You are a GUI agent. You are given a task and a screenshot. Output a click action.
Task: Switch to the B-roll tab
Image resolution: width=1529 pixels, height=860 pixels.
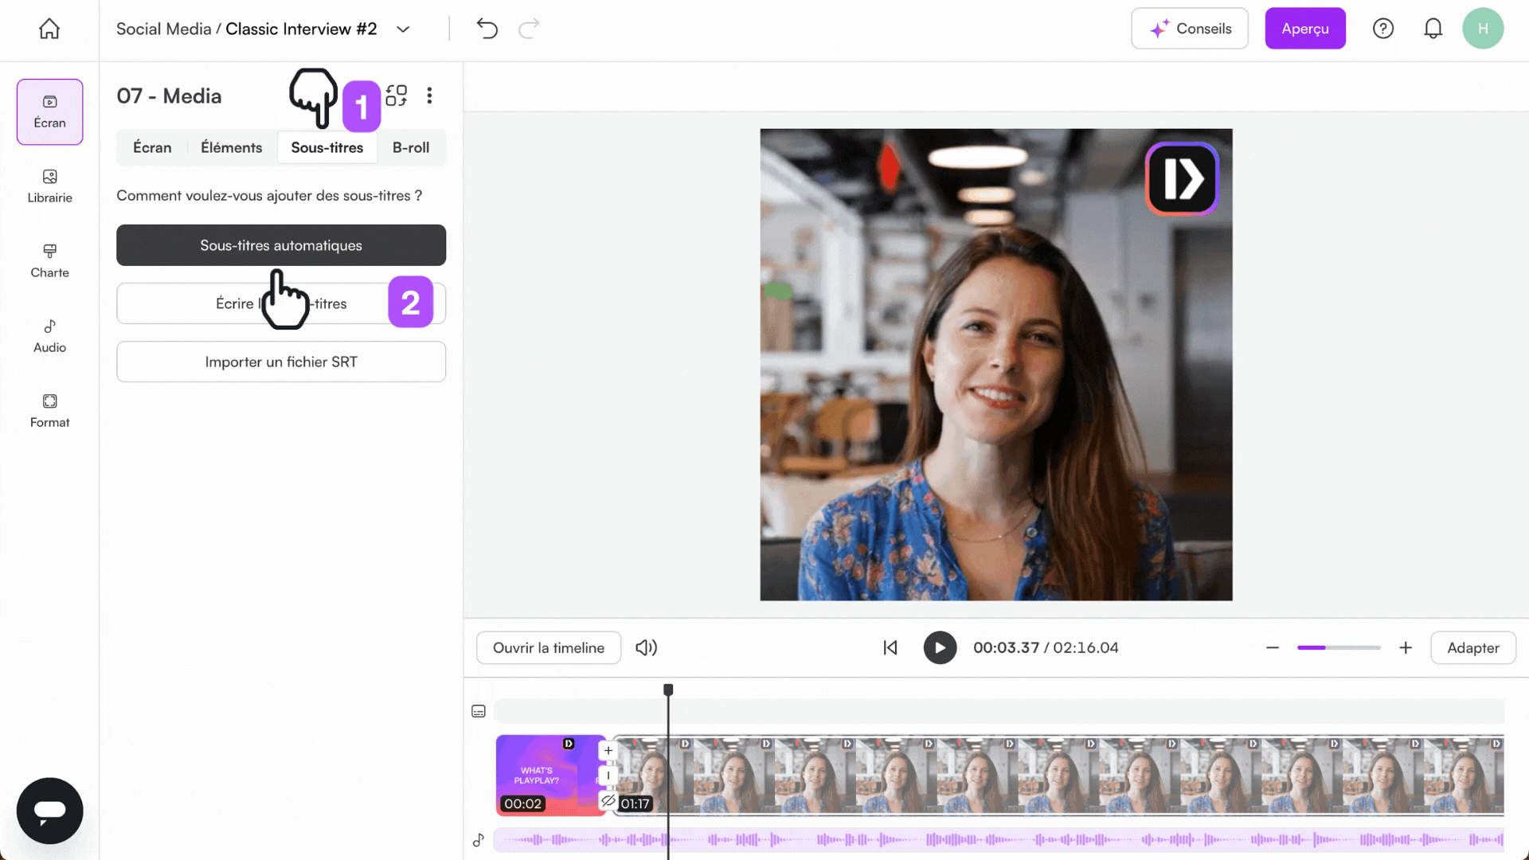click(410, 147)
